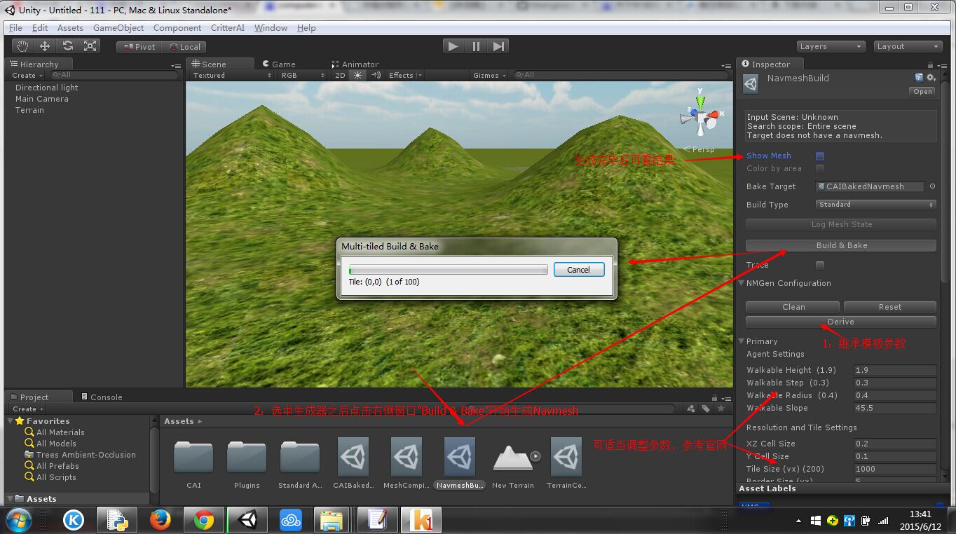Open the GameObject menu
Image resolution: width=956 pixels, height=534 pixels.
118,28
